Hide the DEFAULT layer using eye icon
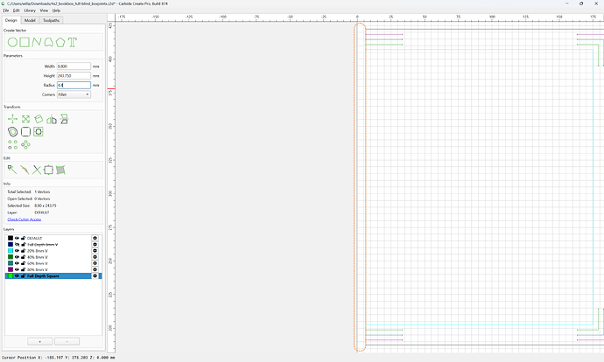This screenshot has height=362, width=604. [x=17, y=238]
